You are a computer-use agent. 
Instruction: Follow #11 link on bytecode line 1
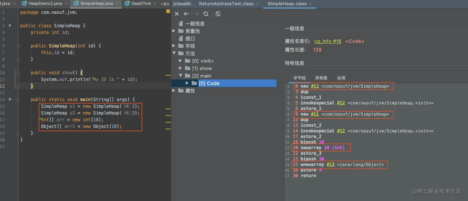[x=315, y=86]
